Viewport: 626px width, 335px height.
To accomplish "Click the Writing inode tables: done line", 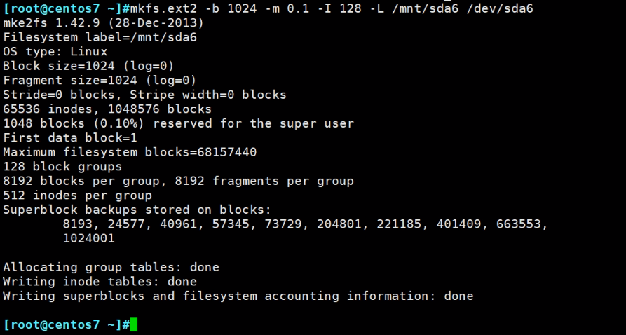I will (100, 282).
